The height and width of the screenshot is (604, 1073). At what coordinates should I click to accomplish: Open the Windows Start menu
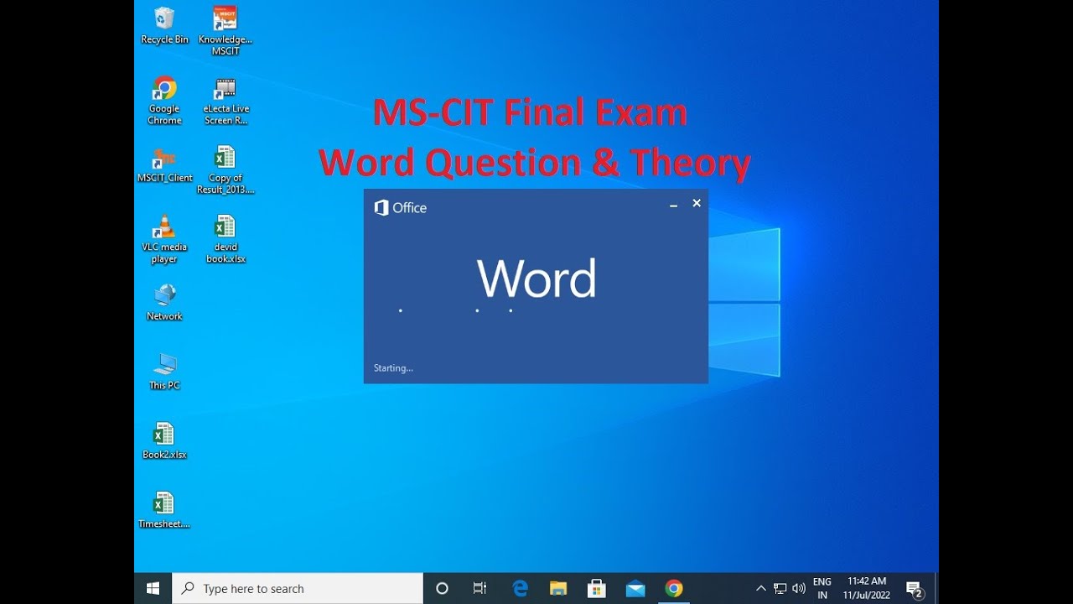pos(153,589)
